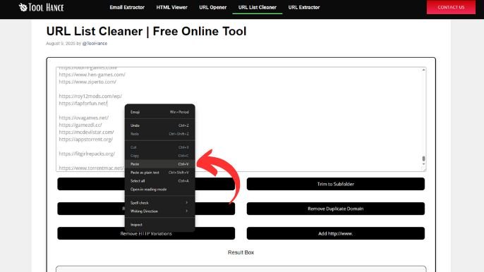Expand the Spell check submenu
Screen dimensions: 484x272
tap(159, 203)
